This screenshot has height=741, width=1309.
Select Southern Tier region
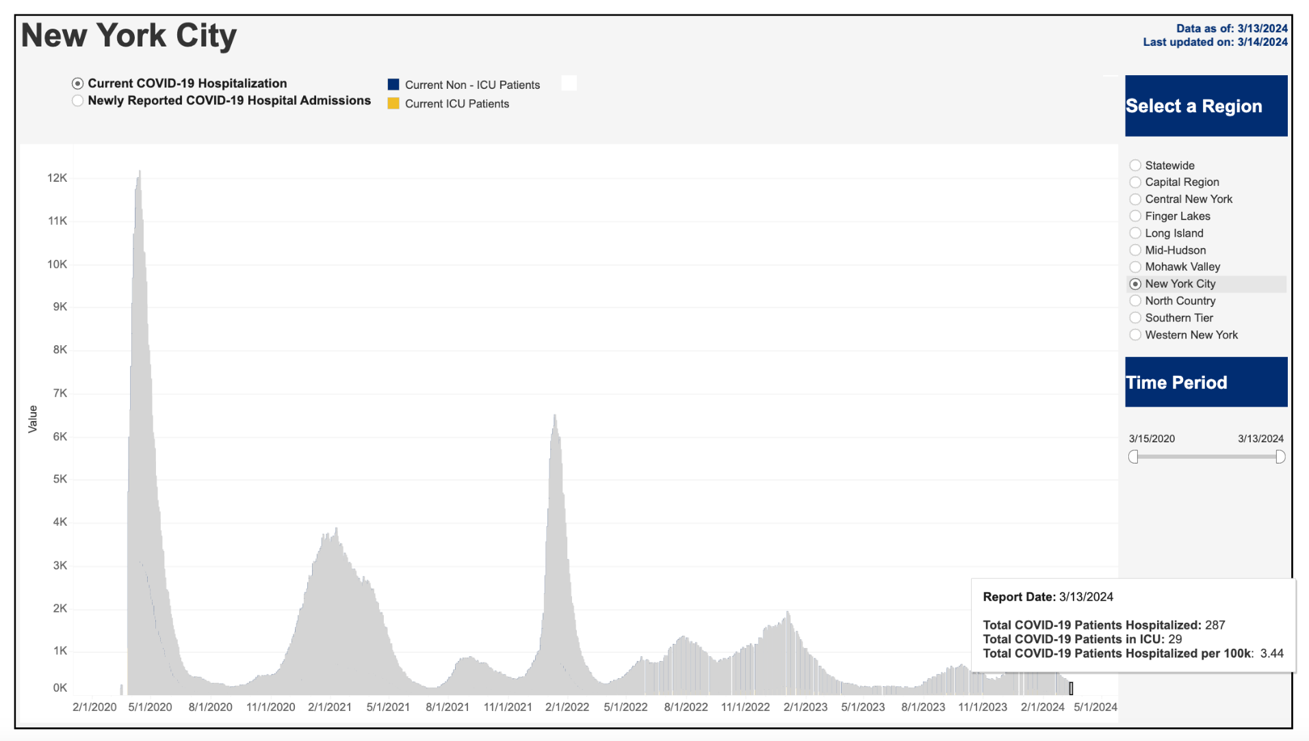coord(1135,318)
